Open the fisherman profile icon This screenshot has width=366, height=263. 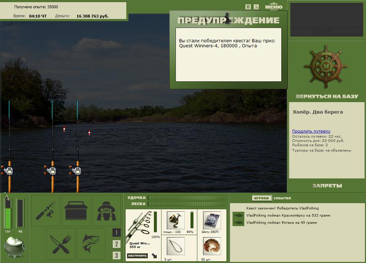107,210
